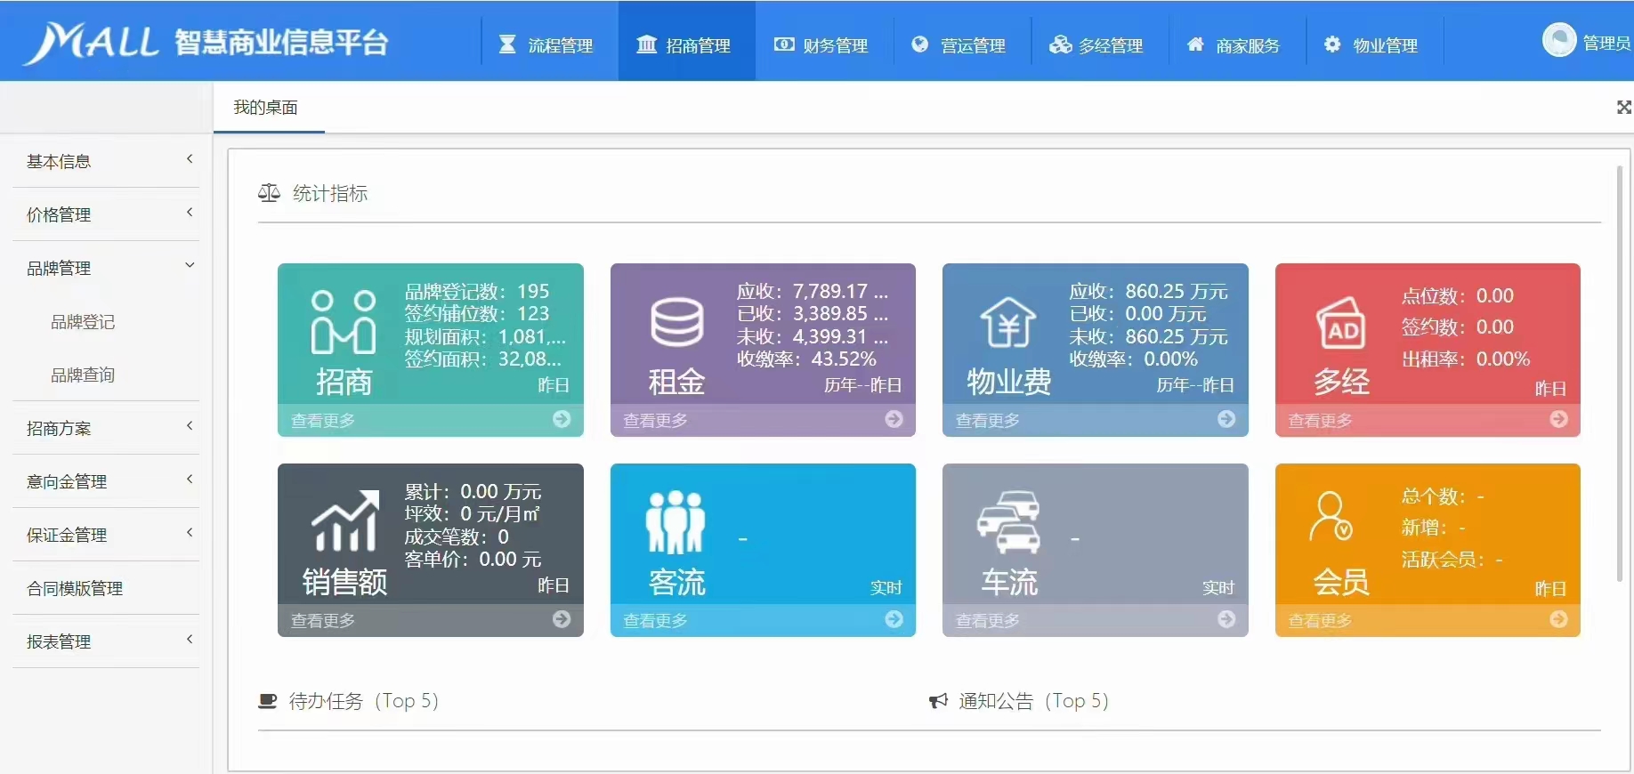Click 查看更多 on the 物业费 card
Screen dimensions: 1634x774
988,420
